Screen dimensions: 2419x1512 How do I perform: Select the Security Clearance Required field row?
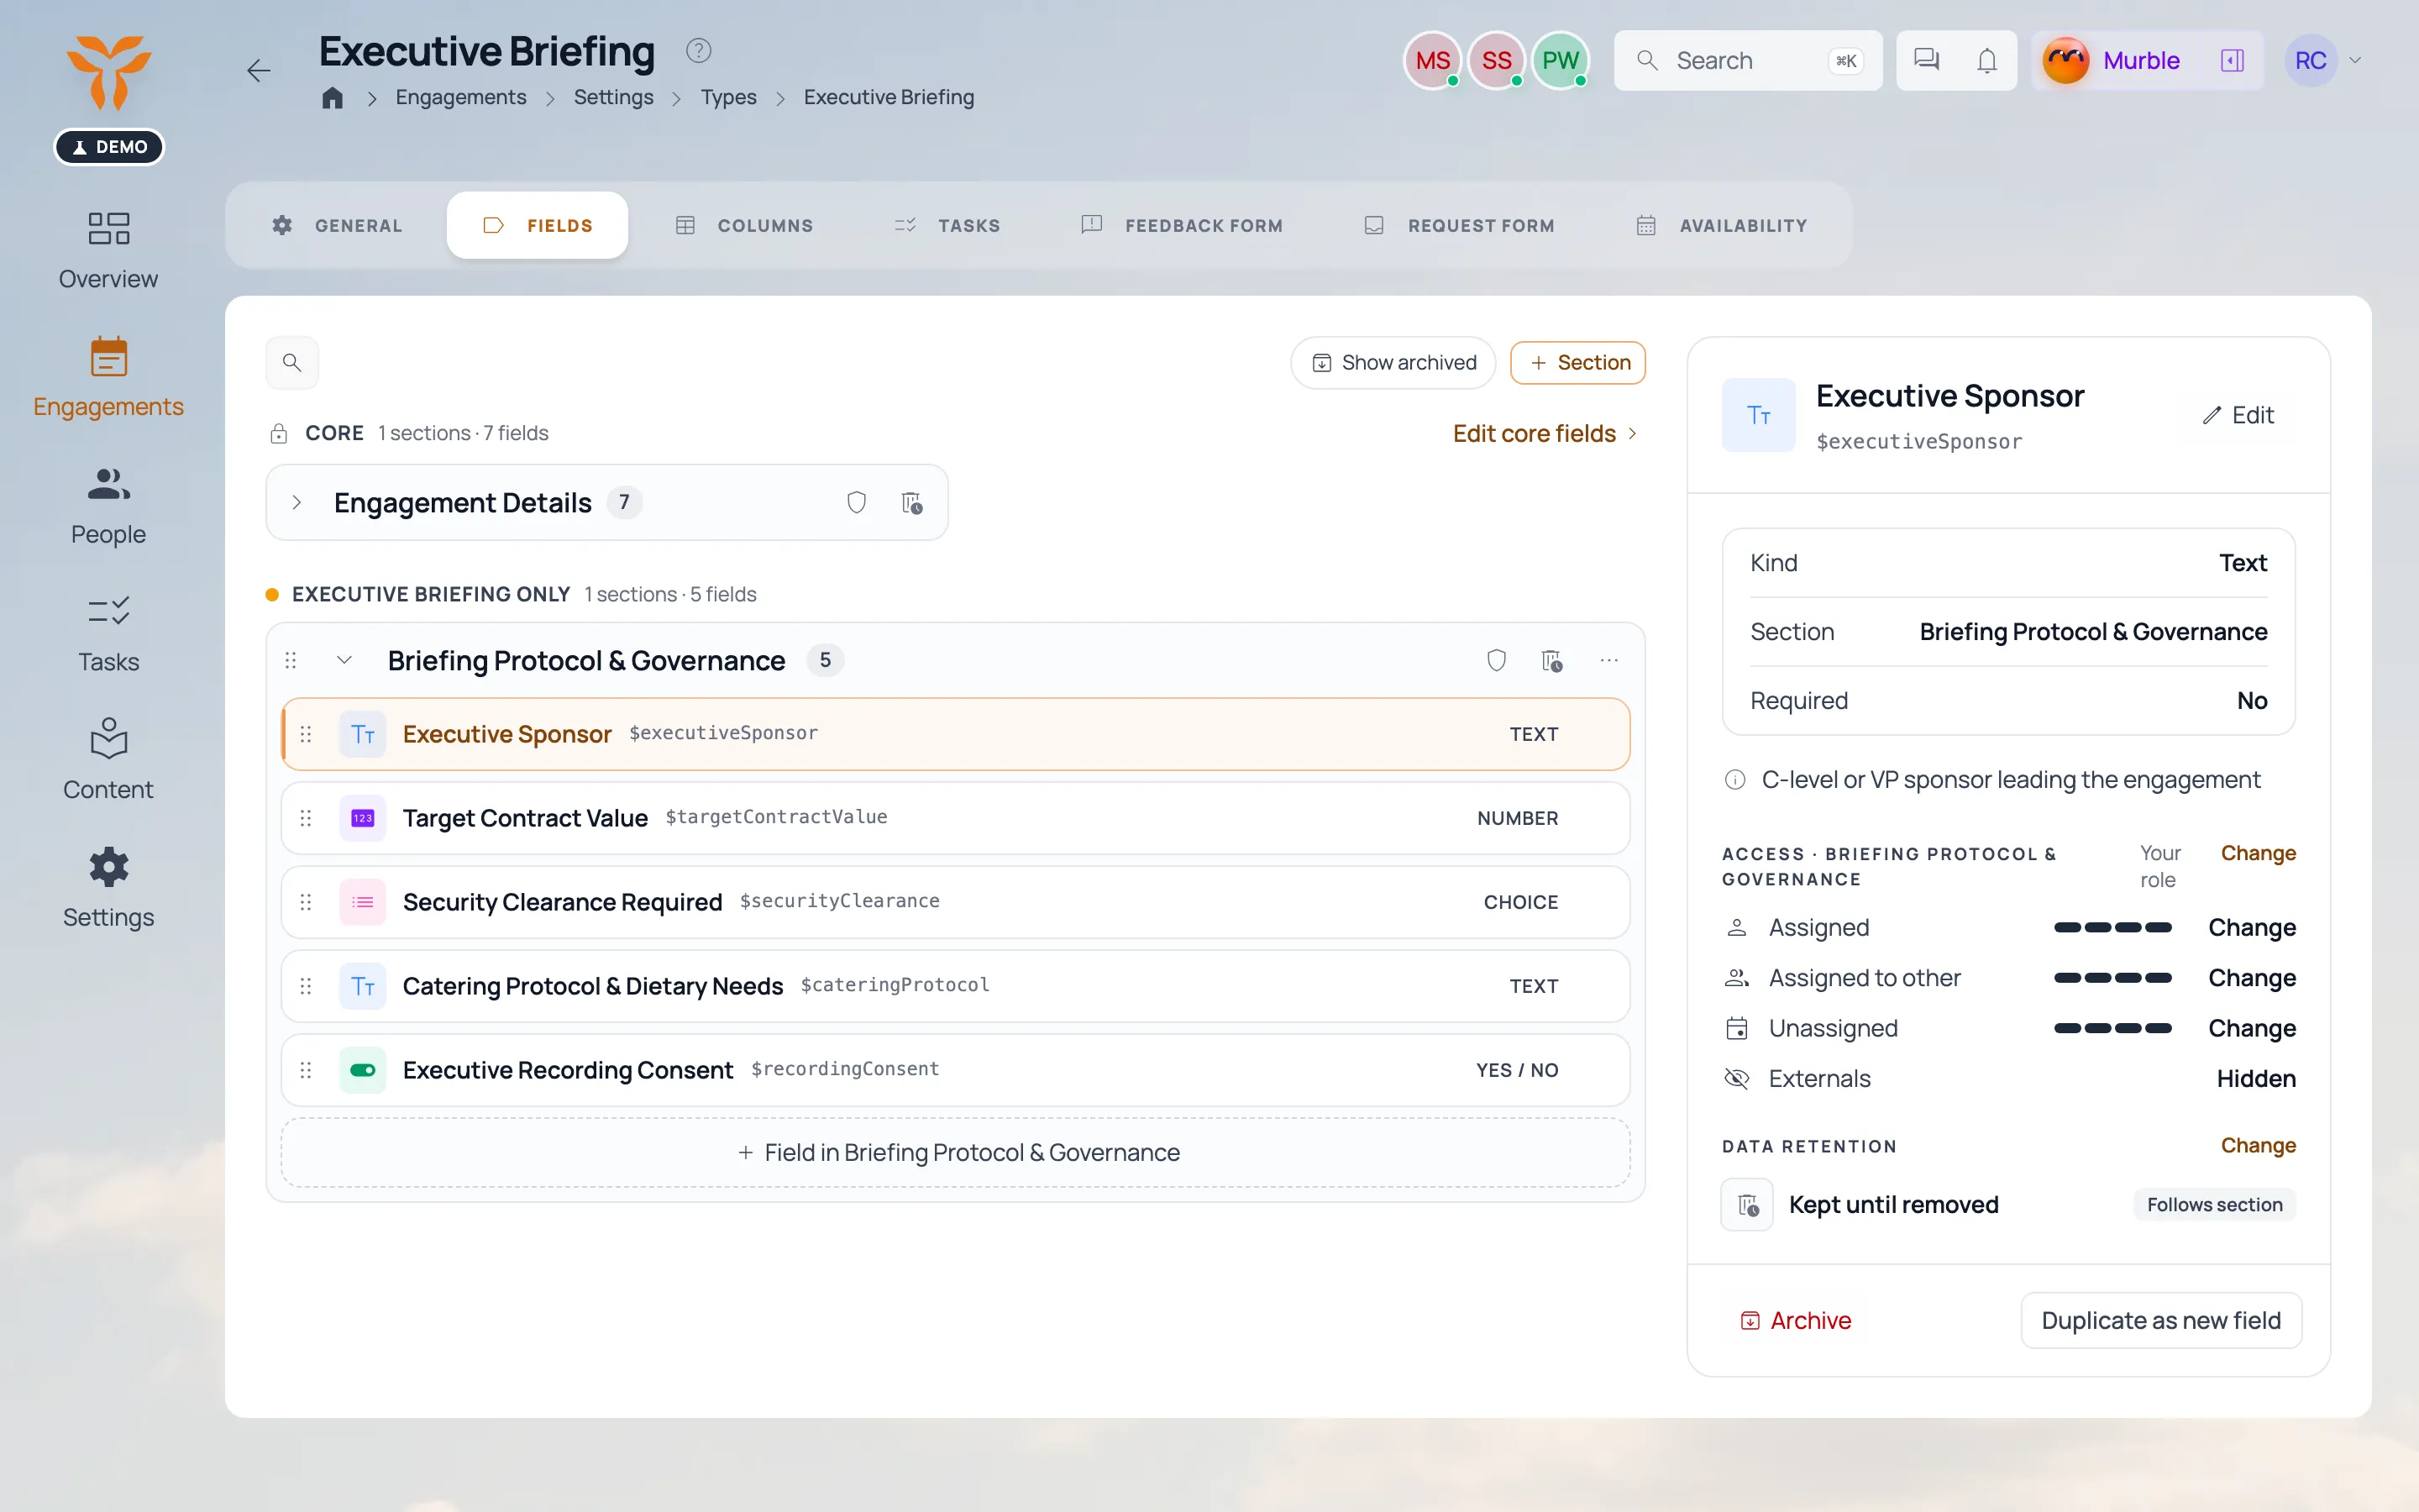click(x=956, y=902)
